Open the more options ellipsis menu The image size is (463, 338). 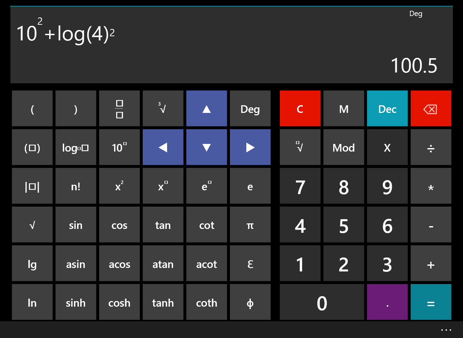click(446, 330)
